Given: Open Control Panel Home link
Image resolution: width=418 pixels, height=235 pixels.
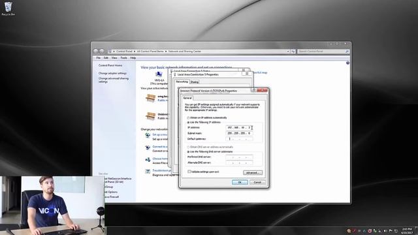Looking at the screenshot, I should (110, 65).
